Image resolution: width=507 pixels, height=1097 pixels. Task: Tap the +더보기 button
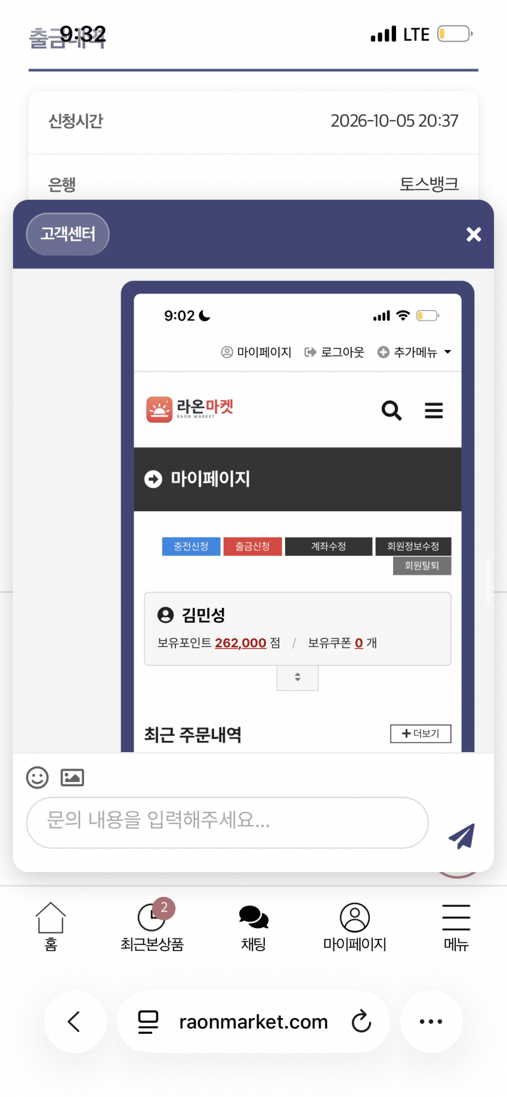point(421,734)
